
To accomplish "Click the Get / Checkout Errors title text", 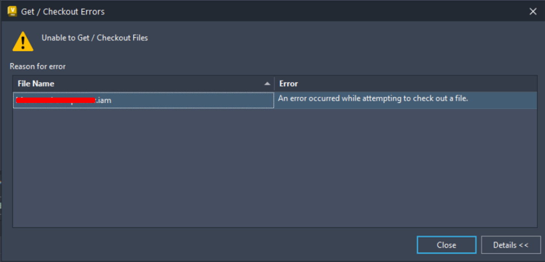I will point(63,11).
